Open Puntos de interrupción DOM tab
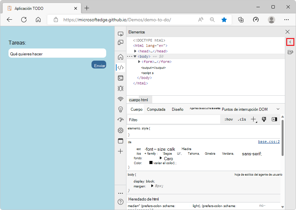The image size is (296, 210). [x=245, y=109]
